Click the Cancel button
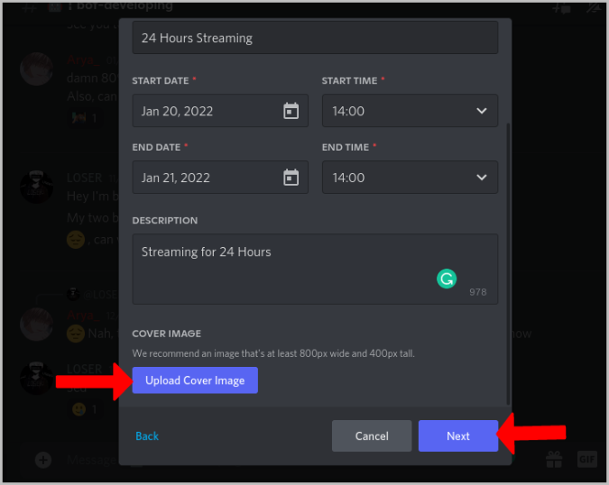 click(x=372, y=435)
